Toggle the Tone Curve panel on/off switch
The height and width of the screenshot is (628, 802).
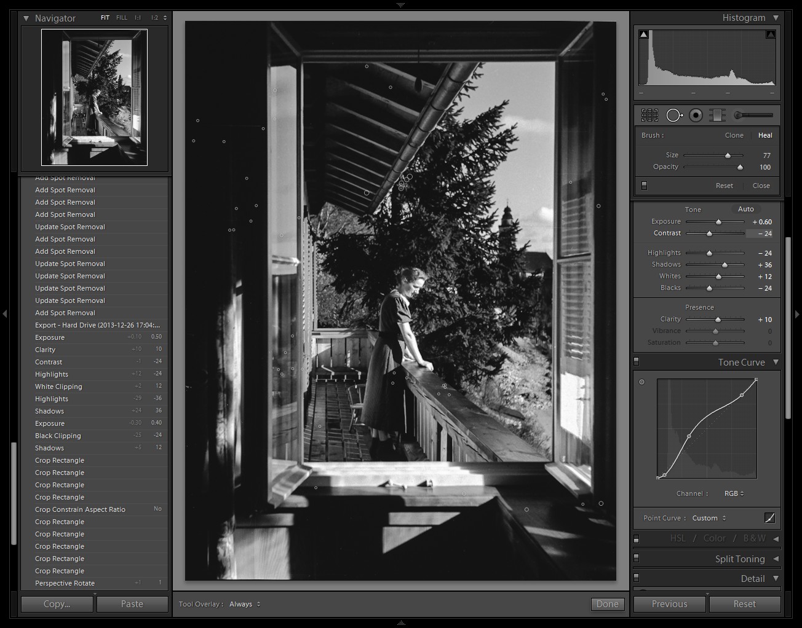(637, 362)
